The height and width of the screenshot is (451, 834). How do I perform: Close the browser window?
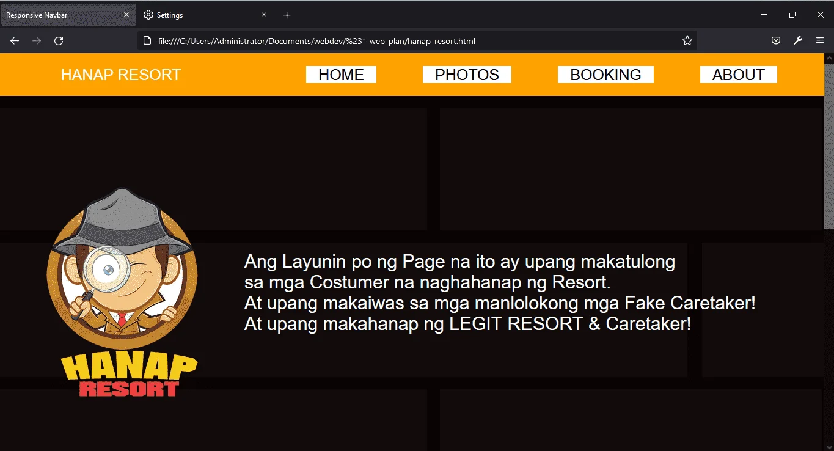821,15
